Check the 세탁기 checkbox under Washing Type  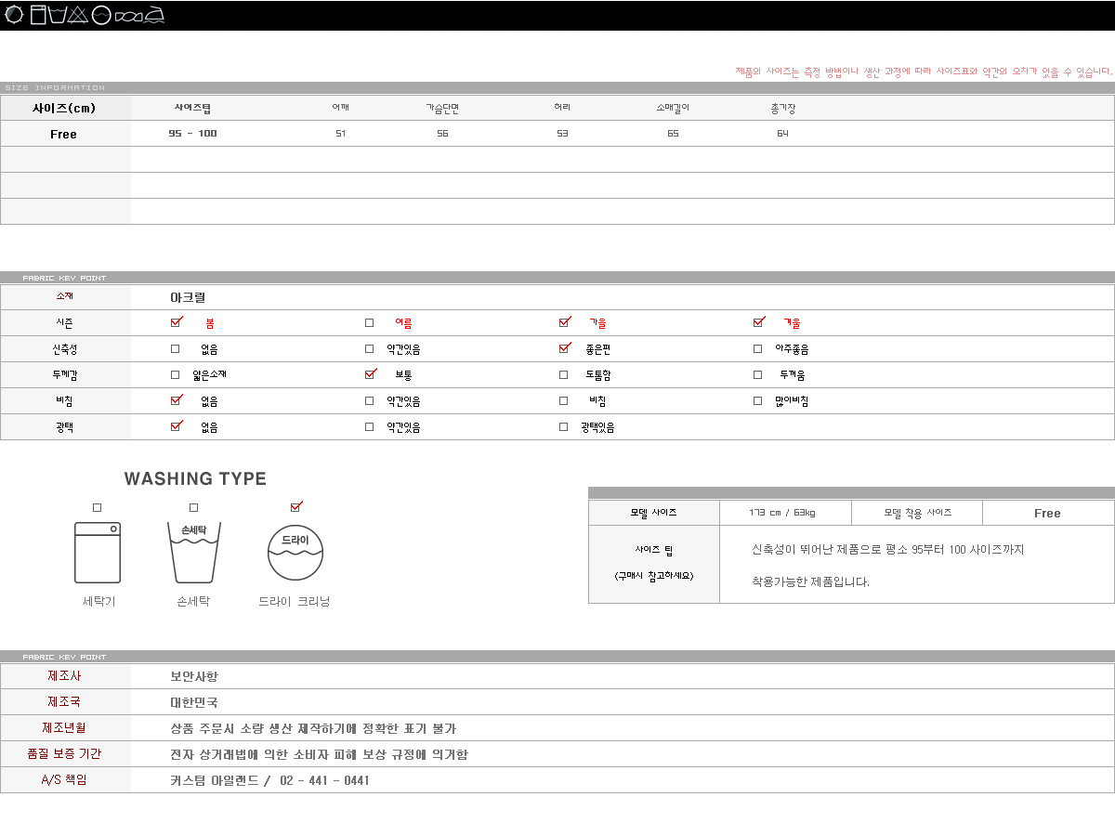point(98,507)
